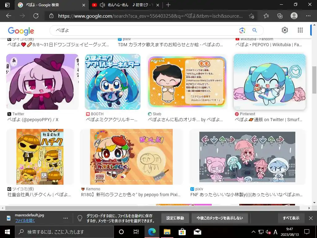This screenshot has height=238, width=317.
Task: Open the notification center icon
Action: coord(307,232)
